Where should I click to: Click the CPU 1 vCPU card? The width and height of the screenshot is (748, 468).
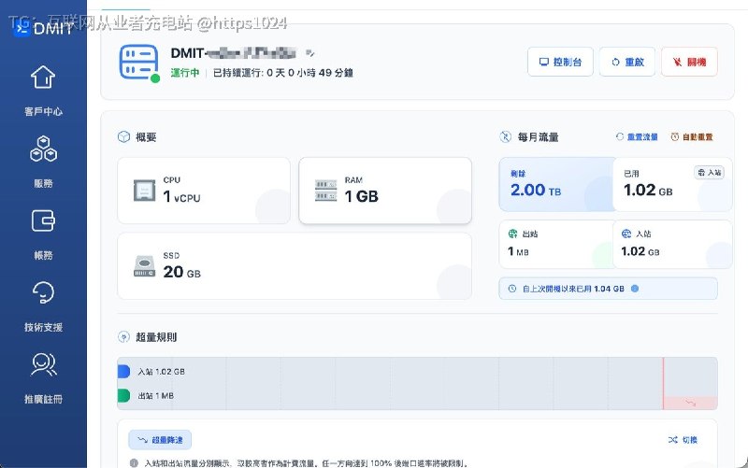(204, 191)
